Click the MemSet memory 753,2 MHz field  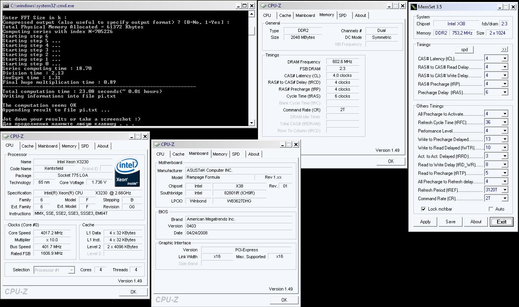coord(462,33)
